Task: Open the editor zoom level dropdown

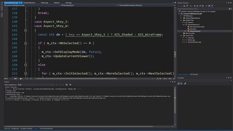Action: tap(8, 79)
